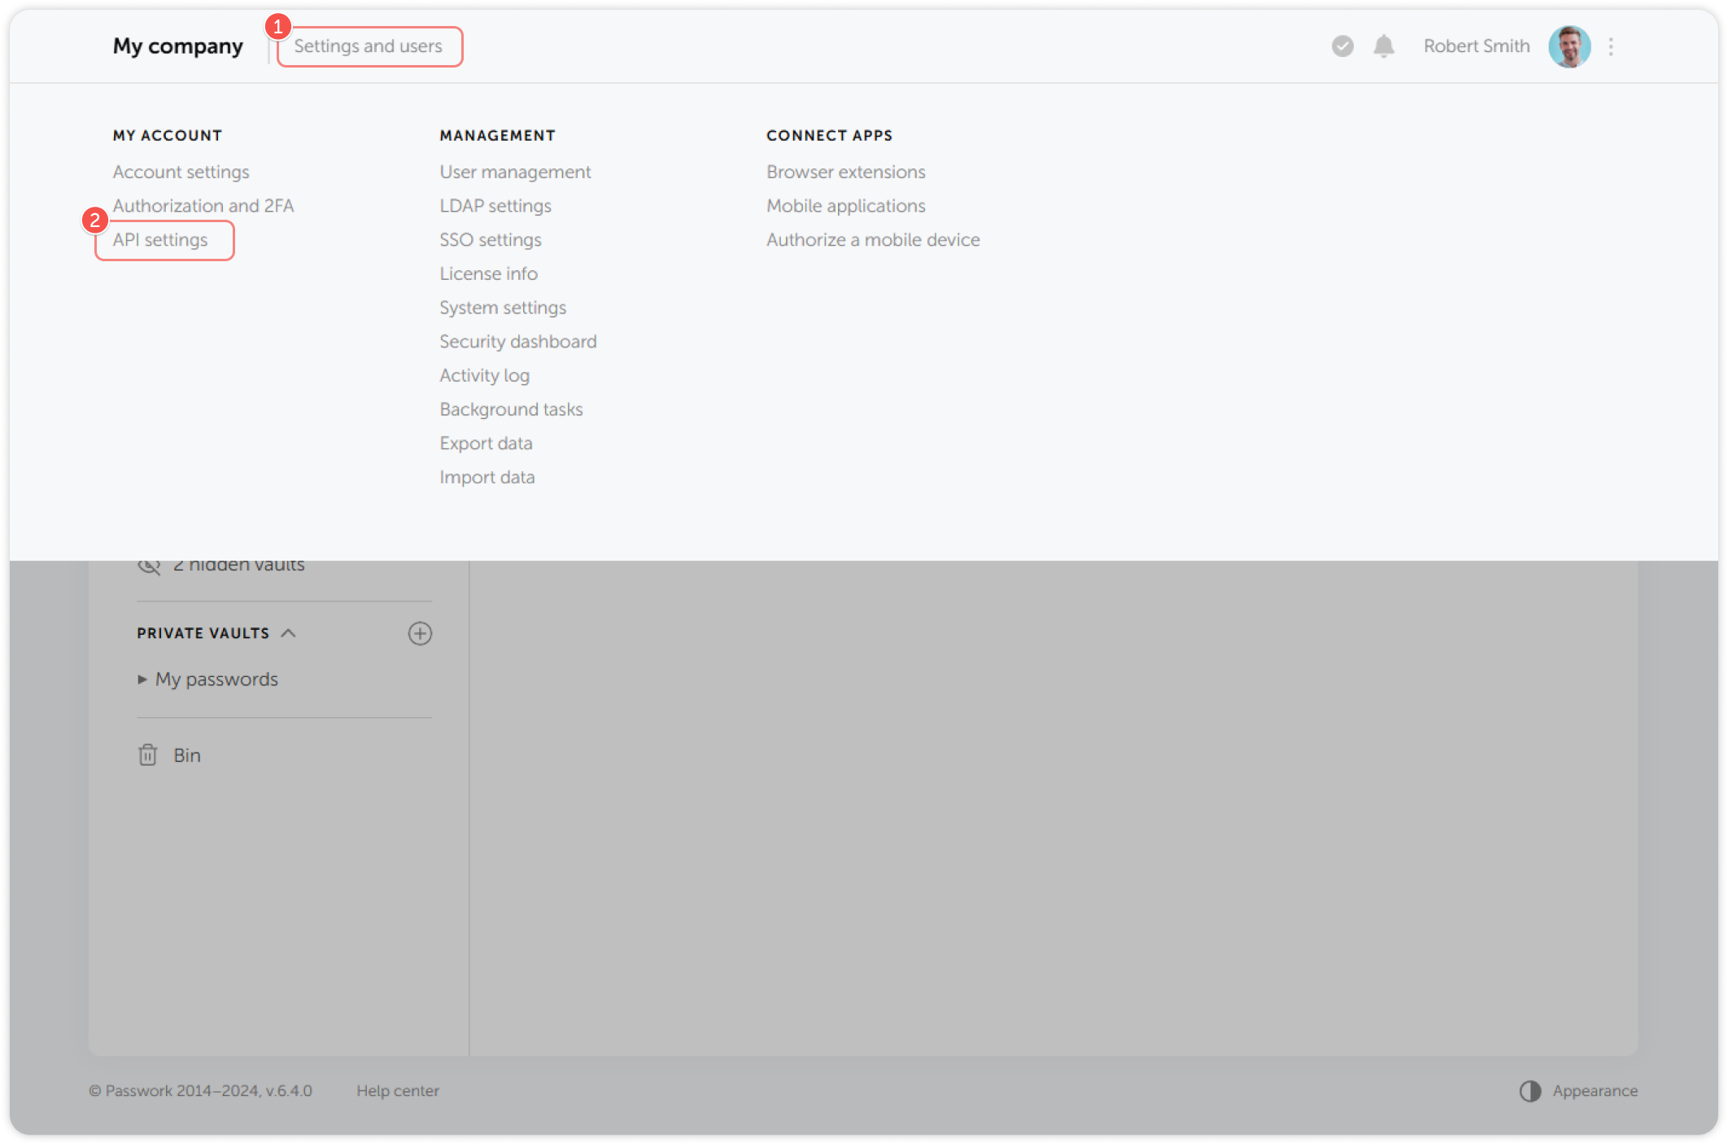The image size is (1728, 1145).
Task: Add a new private vault with the plus icon
Action: tap(420, 633)
